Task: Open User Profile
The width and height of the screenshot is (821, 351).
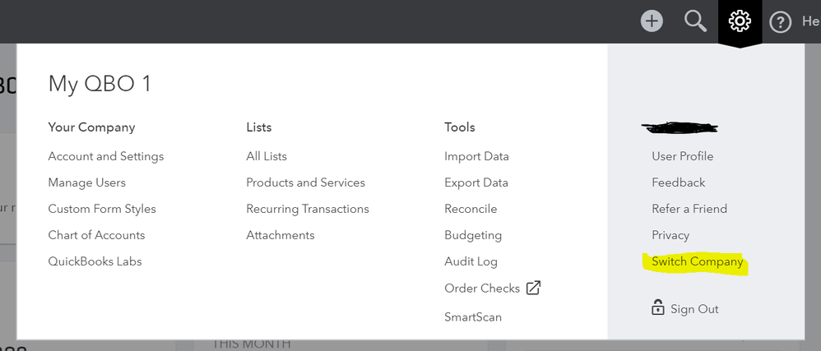Action: coord(682,156)
